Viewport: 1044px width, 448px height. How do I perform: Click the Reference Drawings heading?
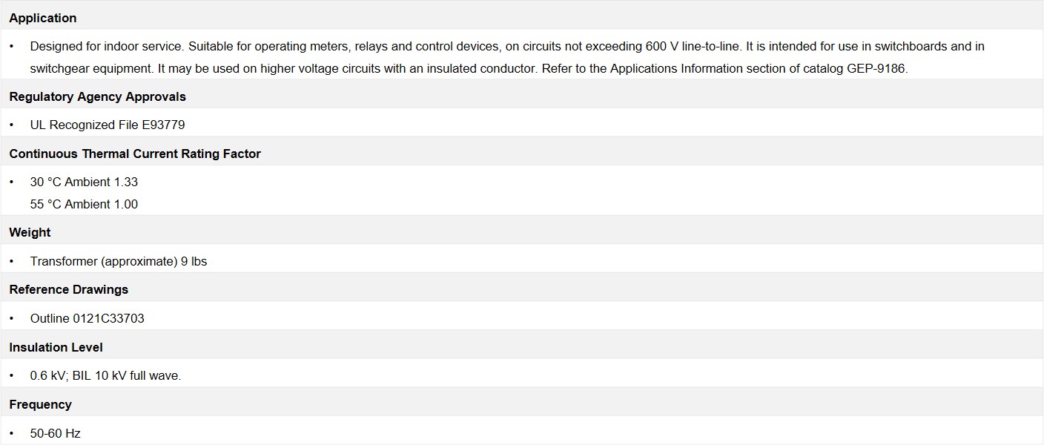(68, 289)
